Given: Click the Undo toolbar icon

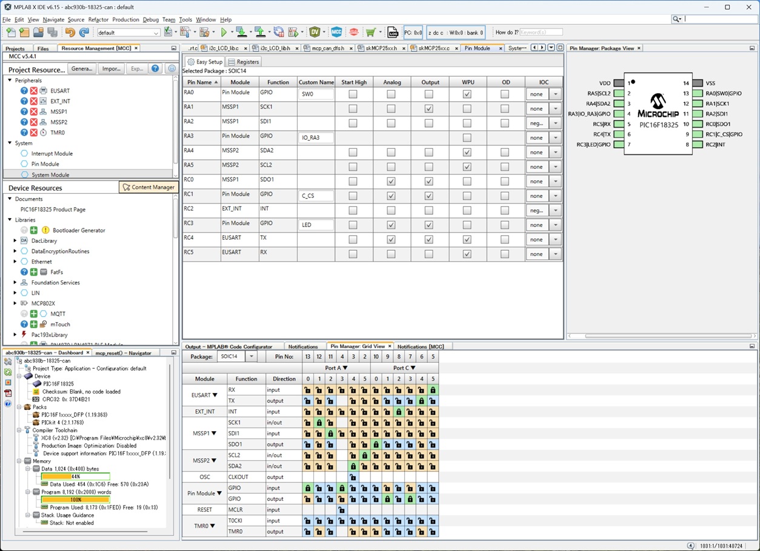Looking at the screenshot, I should coord(70,32).
